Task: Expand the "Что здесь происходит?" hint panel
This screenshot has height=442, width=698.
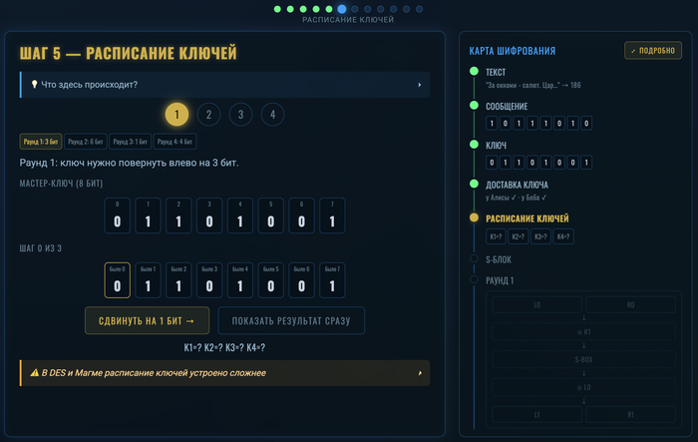Action: pos(224,85)
